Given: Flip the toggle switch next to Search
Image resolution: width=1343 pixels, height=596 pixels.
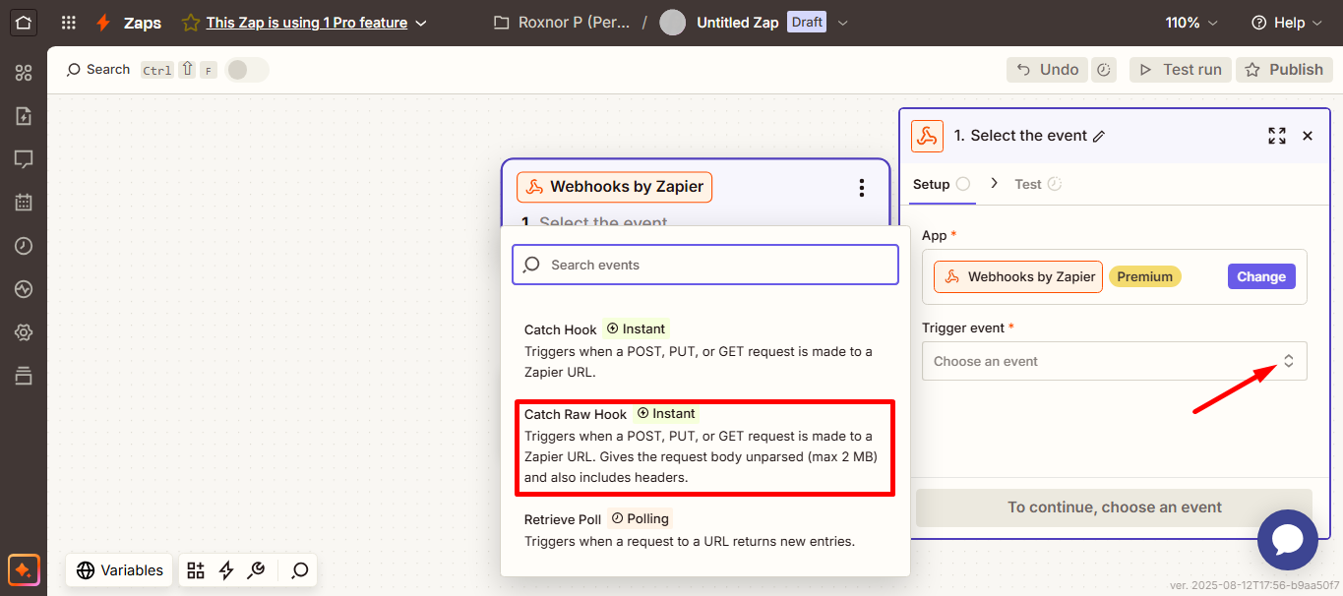Looking at the screenshot, I should click(246, 70).
